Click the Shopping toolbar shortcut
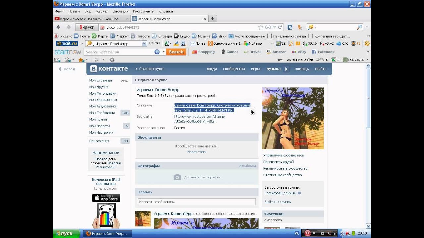The width and height of the screenshot is (424, 238). [203, 52]
